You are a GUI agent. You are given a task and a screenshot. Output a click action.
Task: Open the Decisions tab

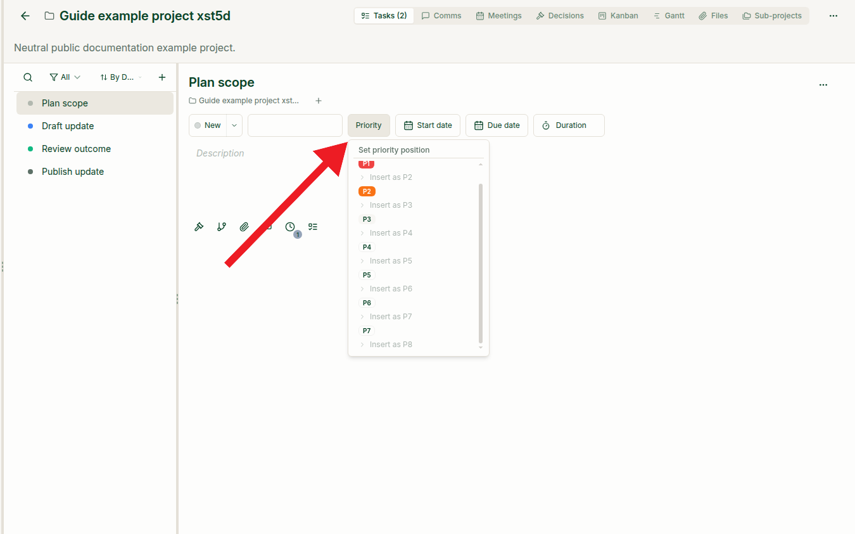[560, 16]
